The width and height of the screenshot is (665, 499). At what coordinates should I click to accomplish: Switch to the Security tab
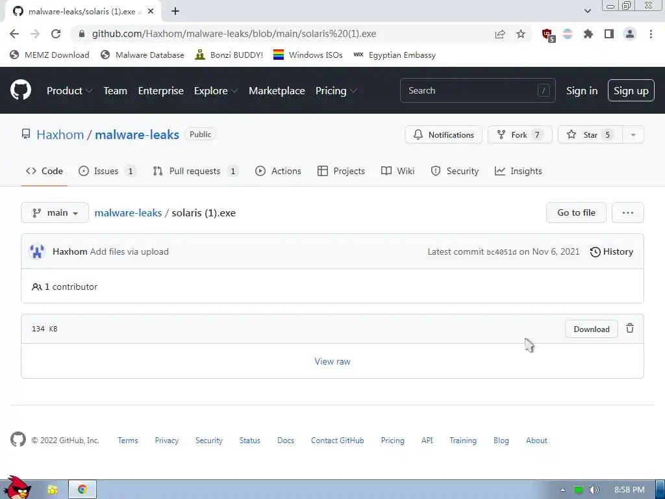click(455, 171)
